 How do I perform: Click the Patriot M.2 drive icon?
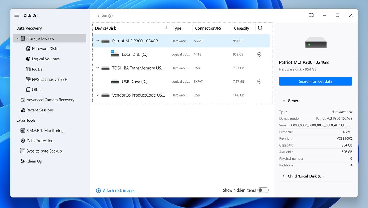click(105, 41)
